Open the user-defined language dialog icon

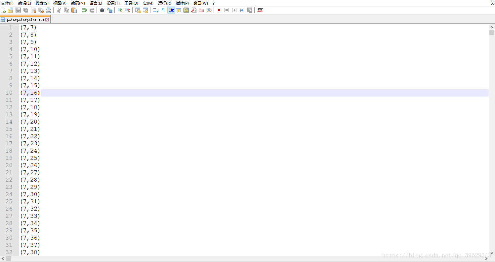(179, 10)
